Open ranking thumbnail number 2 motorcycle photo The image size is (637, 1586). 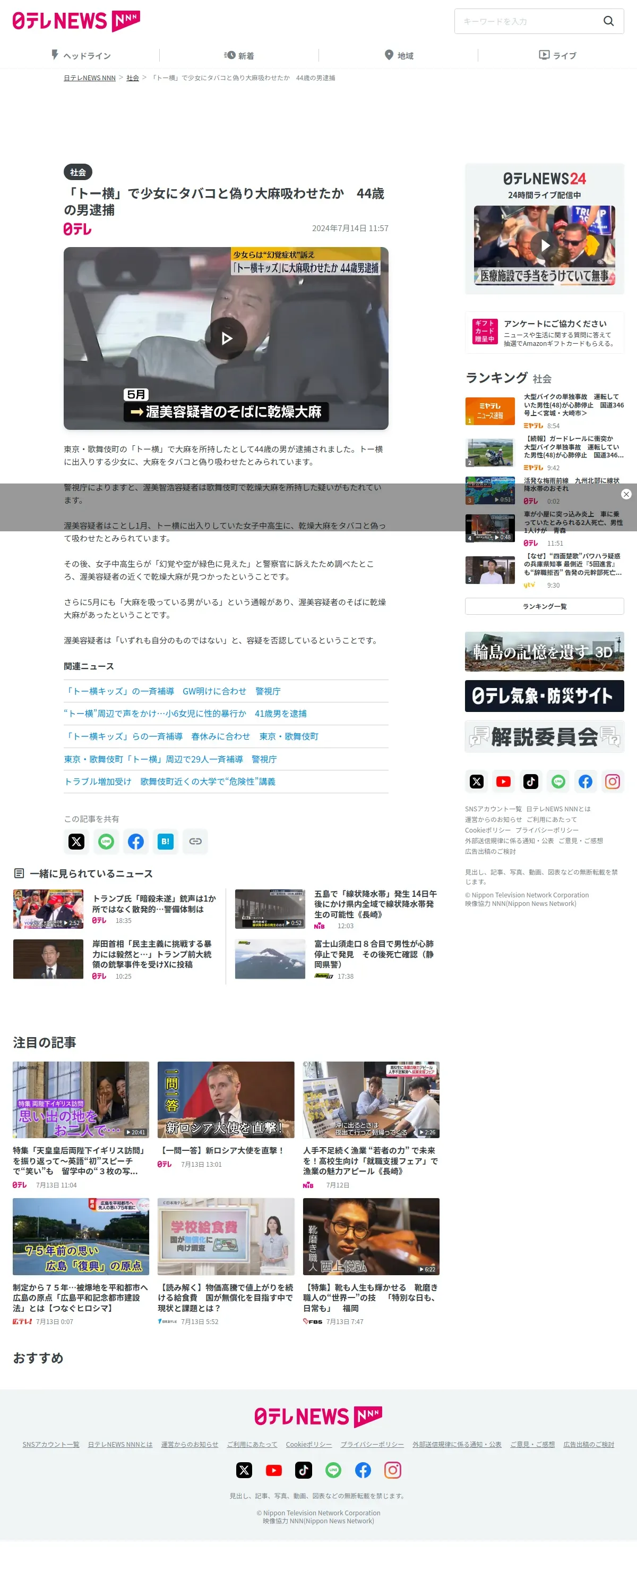click(489, 453)
